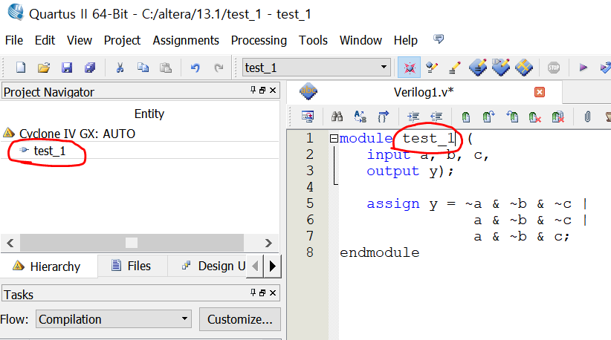Screen dimensions: 611x340
Task: Save the current file
Action: 67,68
